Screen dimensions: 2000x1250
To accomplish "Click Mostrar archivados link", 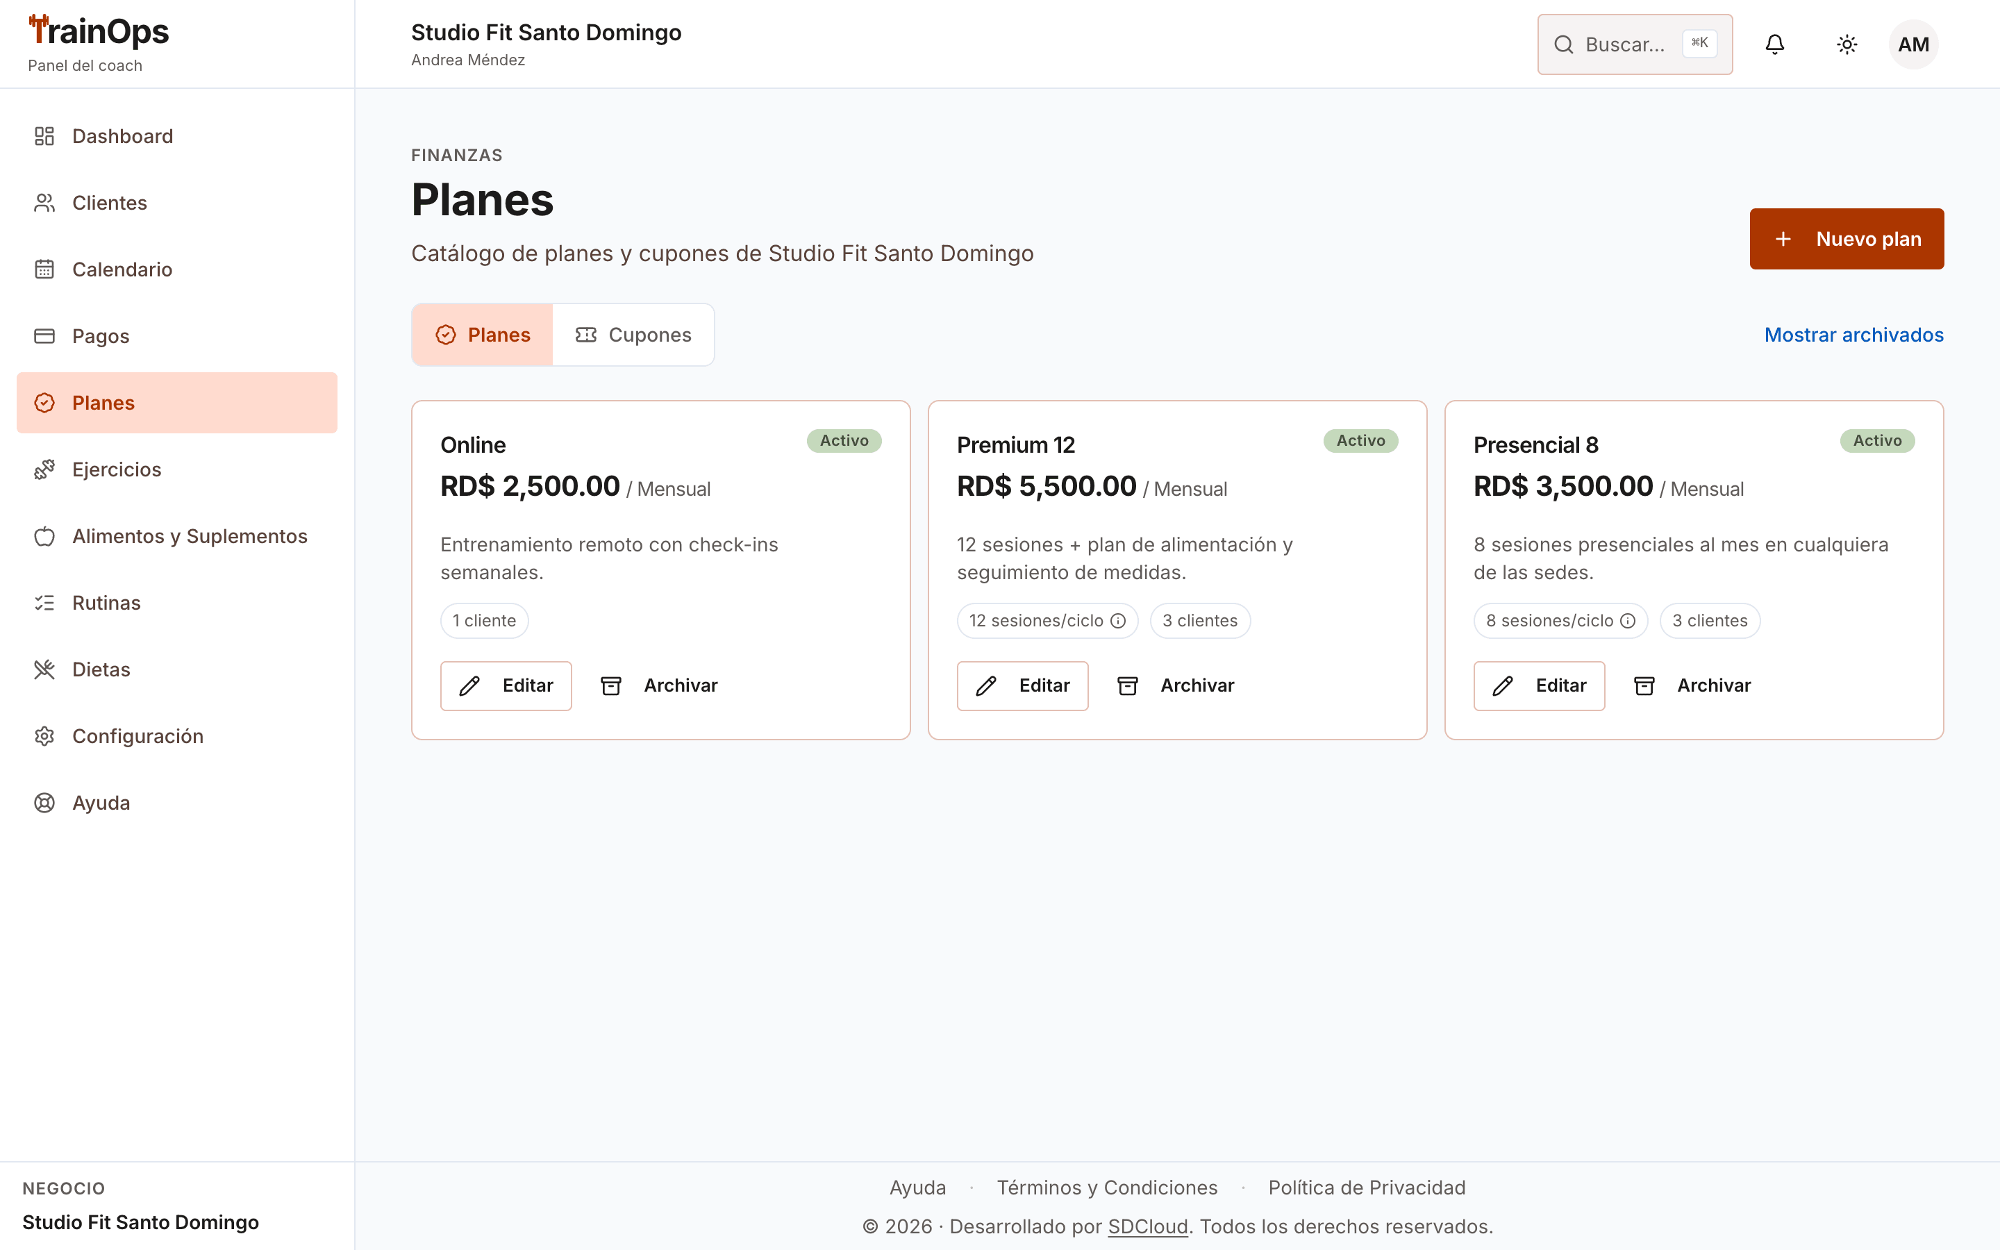I will (x=1853, y=335).
